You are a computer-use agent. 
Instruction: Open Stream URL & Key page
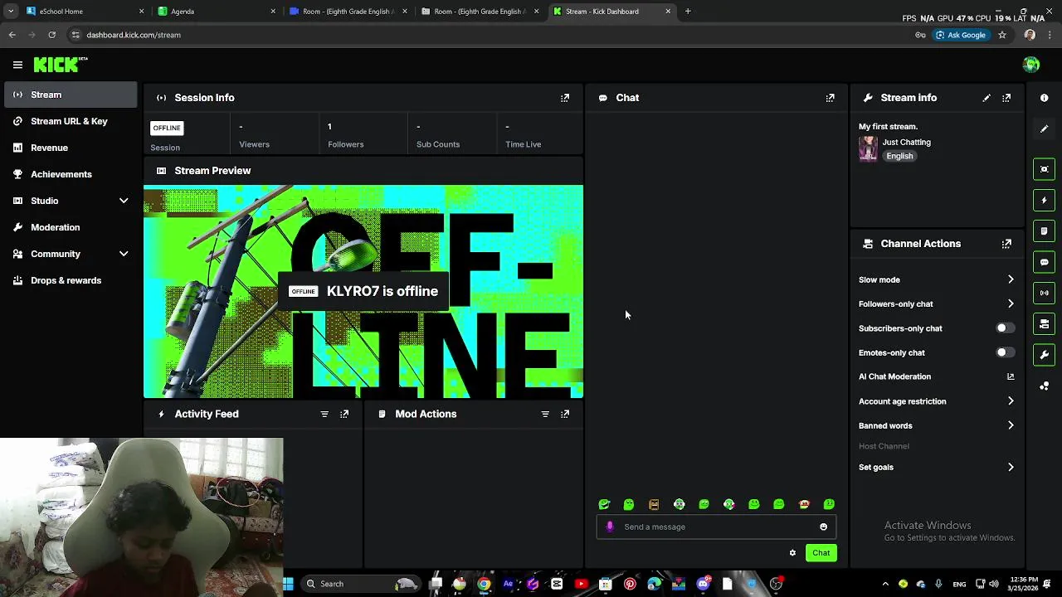[x=71, y=121]
